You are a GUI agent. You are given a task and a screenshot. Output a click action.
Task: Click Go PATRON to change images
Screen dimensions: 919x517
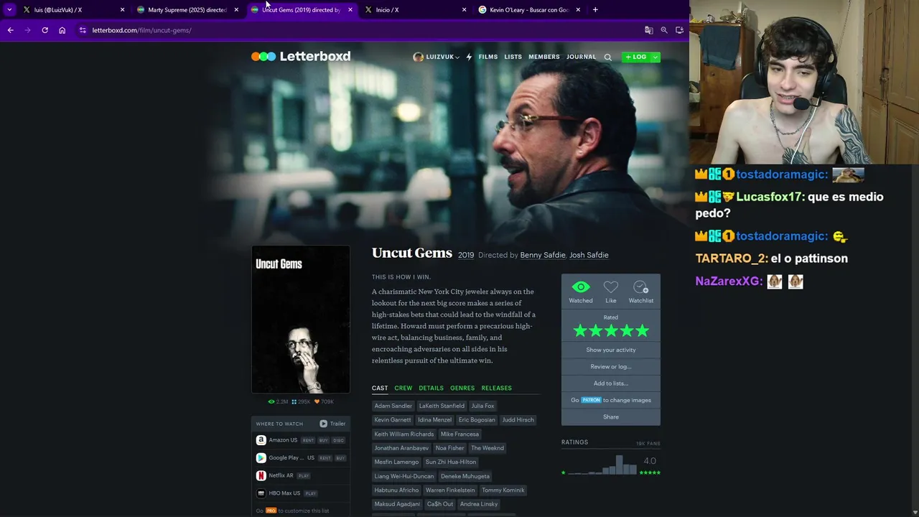pos(611,400)
